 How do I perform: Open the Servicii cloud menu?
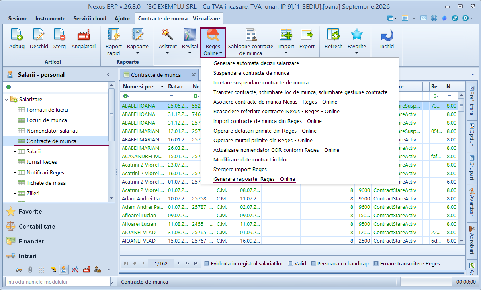pos(90,18)
